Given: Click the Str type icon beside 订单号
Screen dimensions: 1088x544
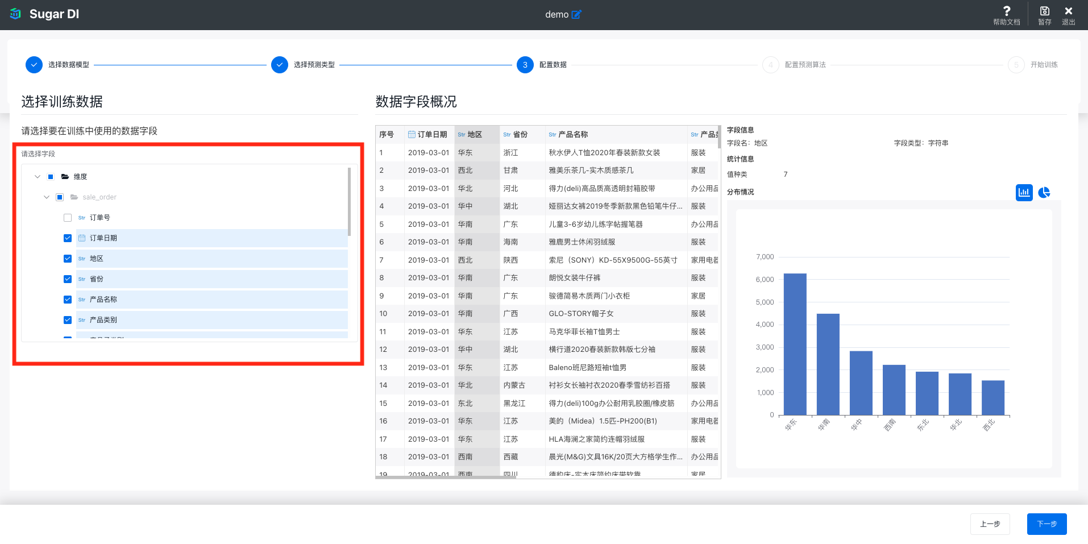Looking at the screenshot, I should [82, 218].
